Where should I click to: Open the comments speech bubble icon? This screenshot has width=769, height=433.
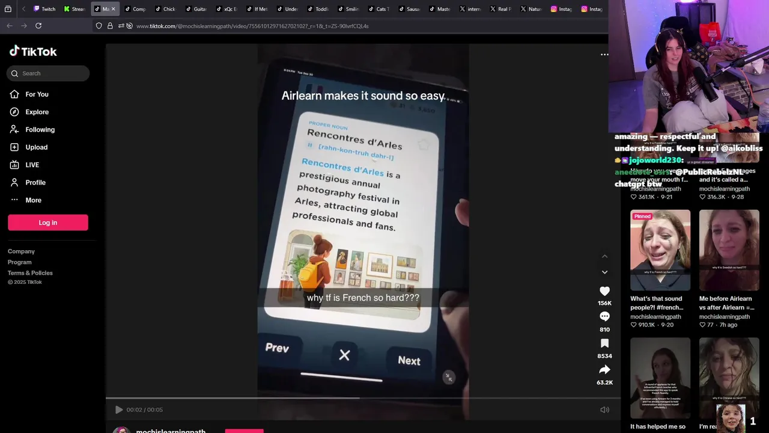coord(604,317)
